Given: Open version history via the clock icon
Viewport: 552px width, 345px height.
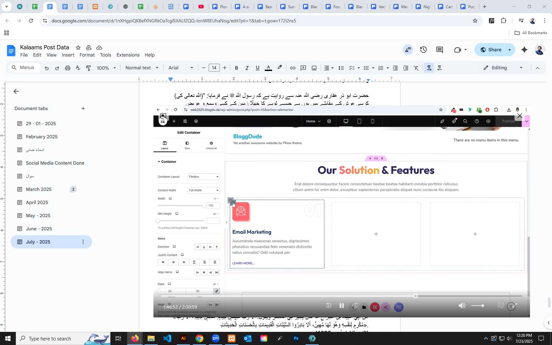Looking at the screenshot, I should [x=424, y=50].
